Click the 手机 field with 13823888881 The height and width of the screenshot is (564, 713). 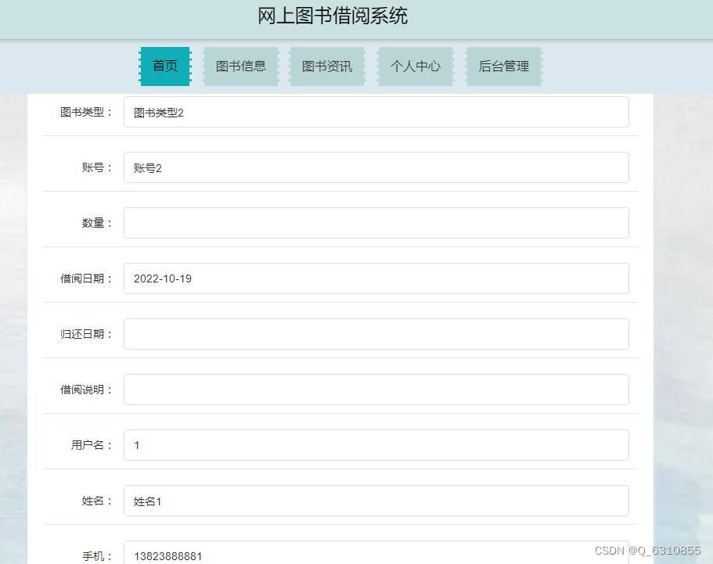[x=376, y=555]
